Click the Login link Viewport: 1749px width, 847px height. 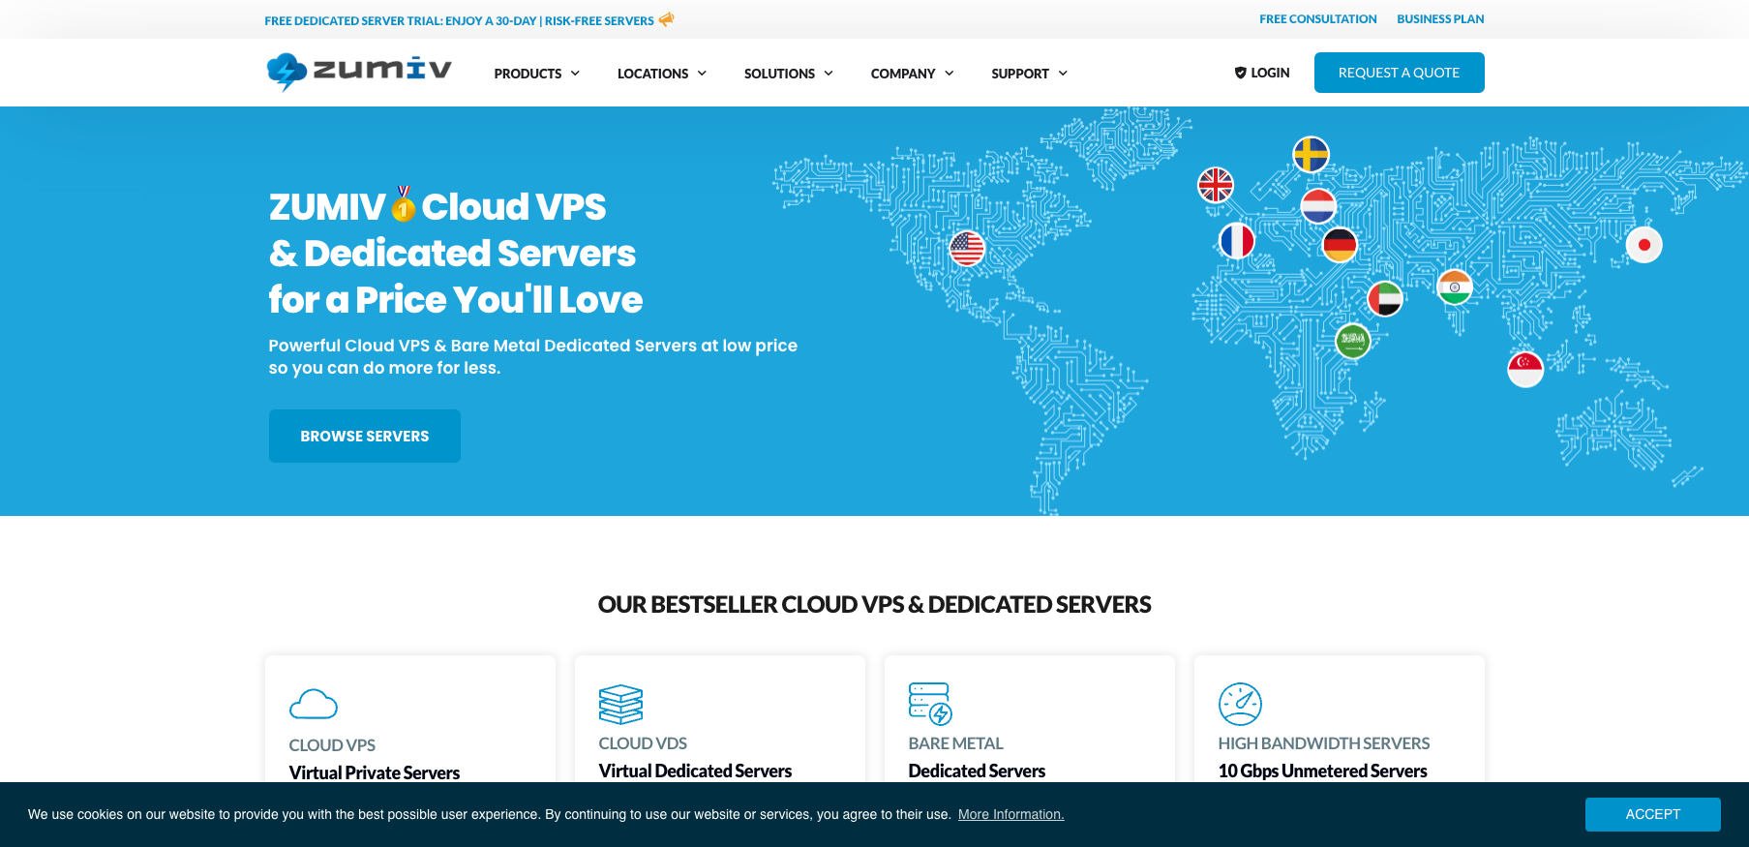coord(1262,73)
